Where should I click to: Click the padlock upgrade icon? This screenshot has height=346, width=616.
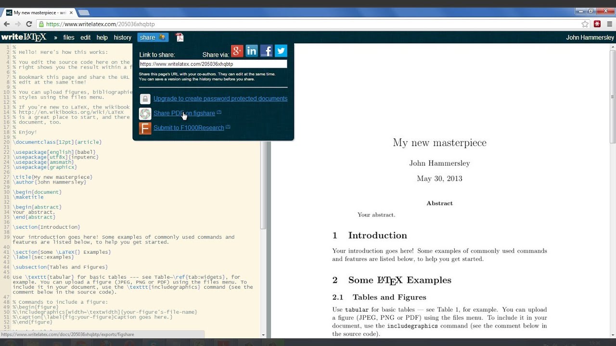(145, 99)
